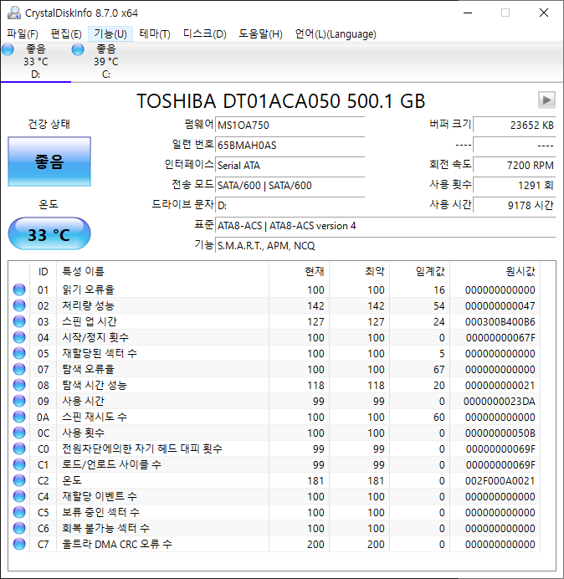Viewport: 564px width, 579px height.
Task: Click the 최악 column header
Action: coord(359,271)
